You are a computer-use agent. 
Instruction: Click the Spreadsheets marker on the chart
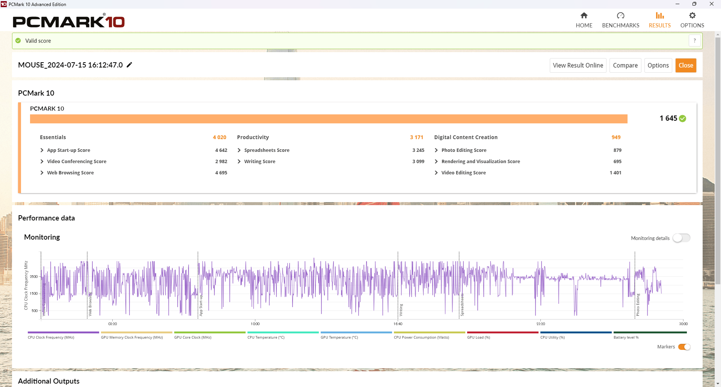(x=462, y=304)
